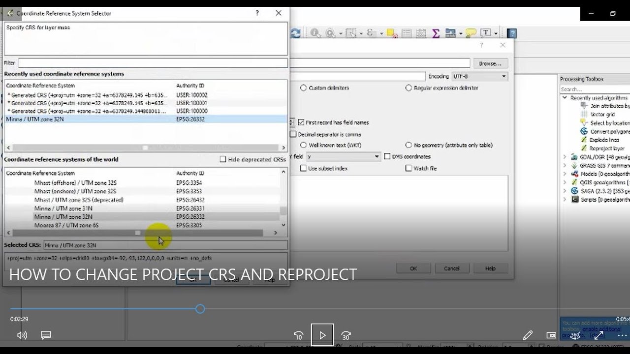Open dropdown arrow next to Select Features tool

tap(361, 33)
